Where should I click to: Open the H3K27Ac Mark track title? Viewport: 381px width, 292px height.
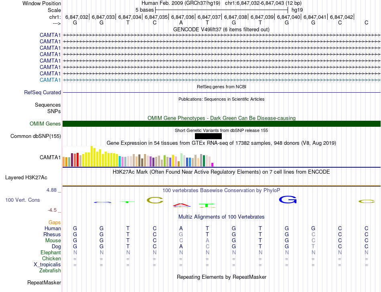point(221,172)
